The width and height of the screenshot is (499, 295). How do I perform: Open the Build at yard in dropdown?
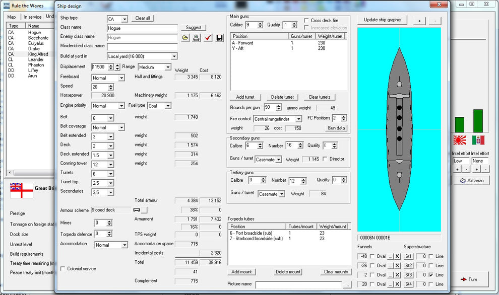coord(174,56)
